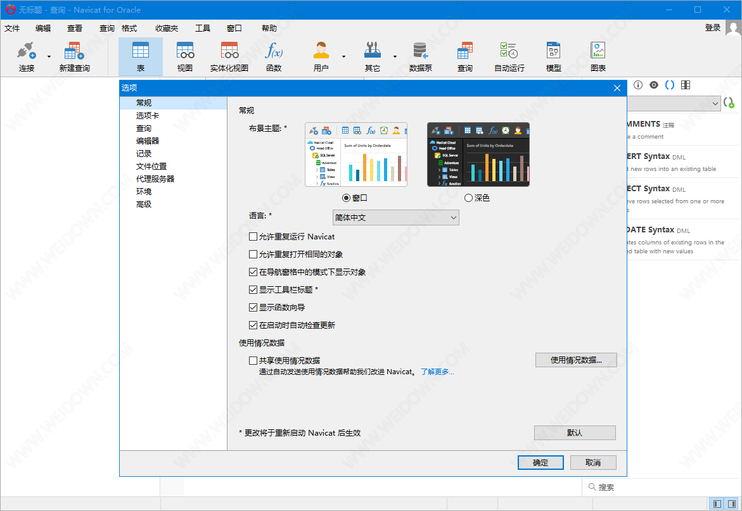Select 编辑器 in the options category list

point(148,141)
